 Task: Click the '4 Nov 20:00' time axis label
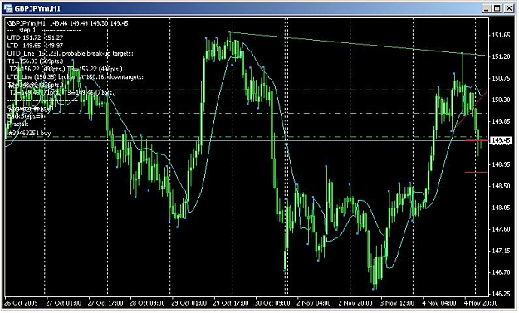pyautogui.click(x=481, y=303)
